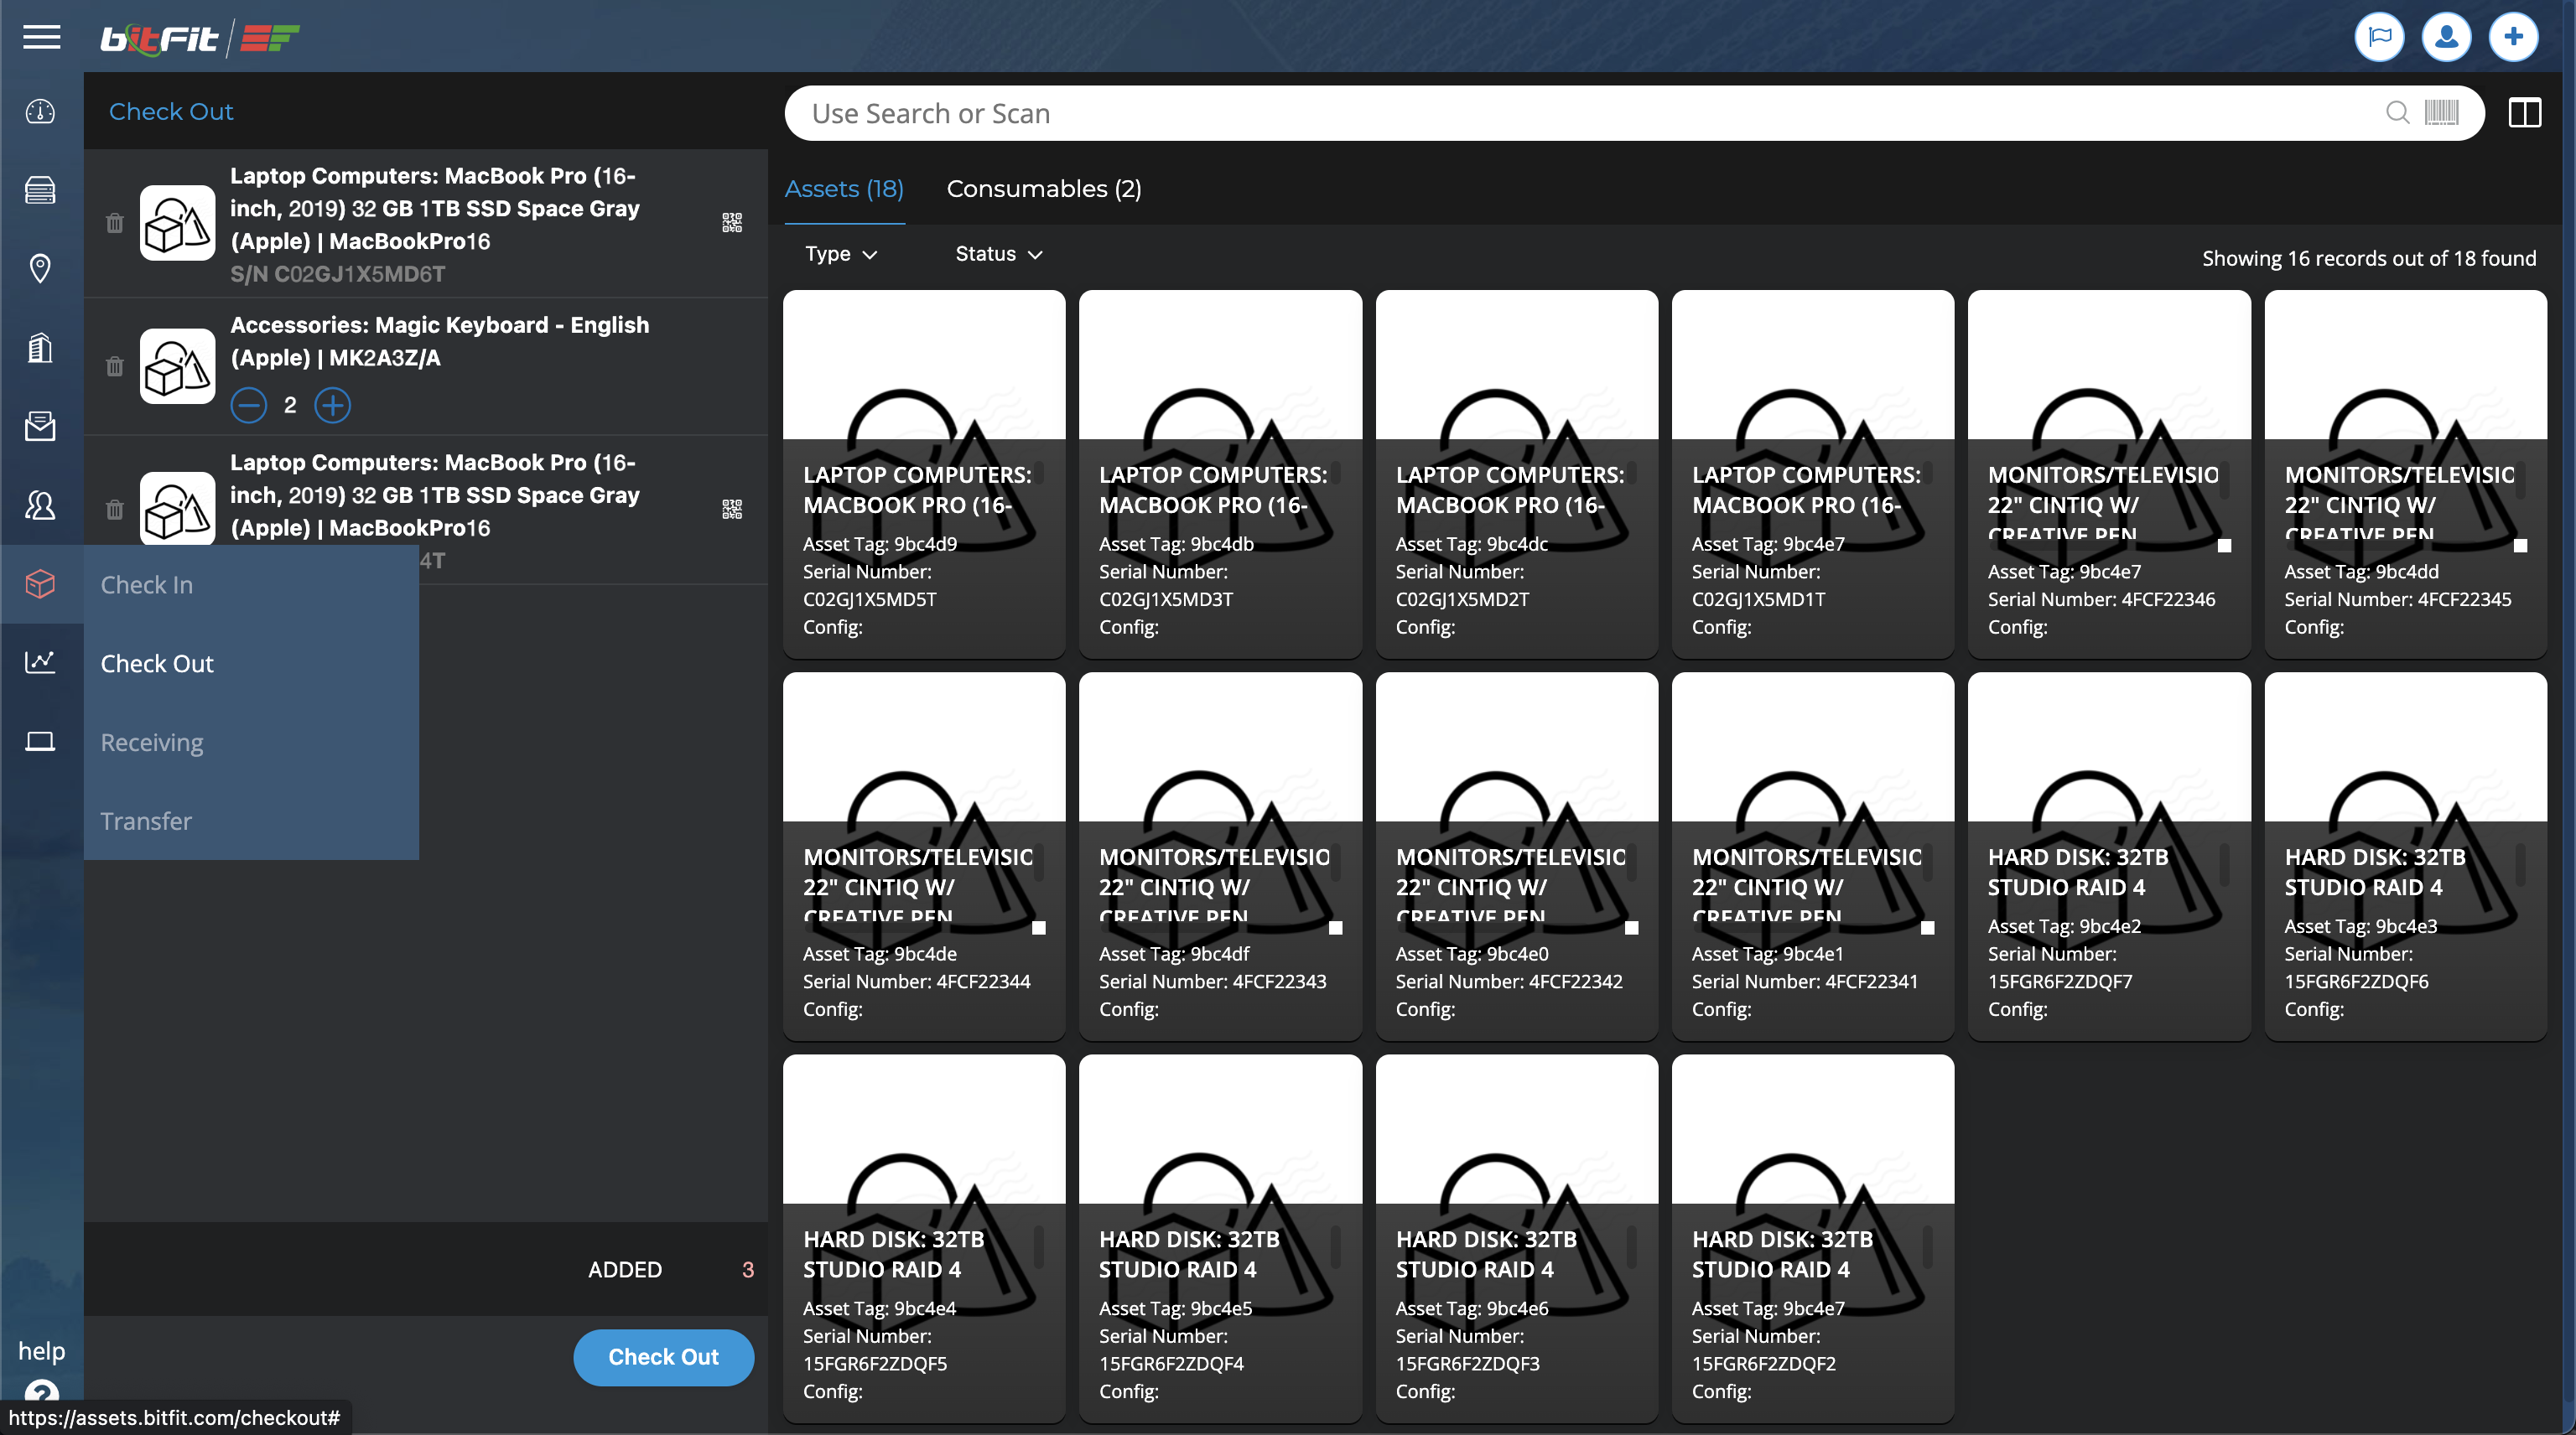Select Receiving from the navigation menu
2576x1435 pixels.
[151, 742]
